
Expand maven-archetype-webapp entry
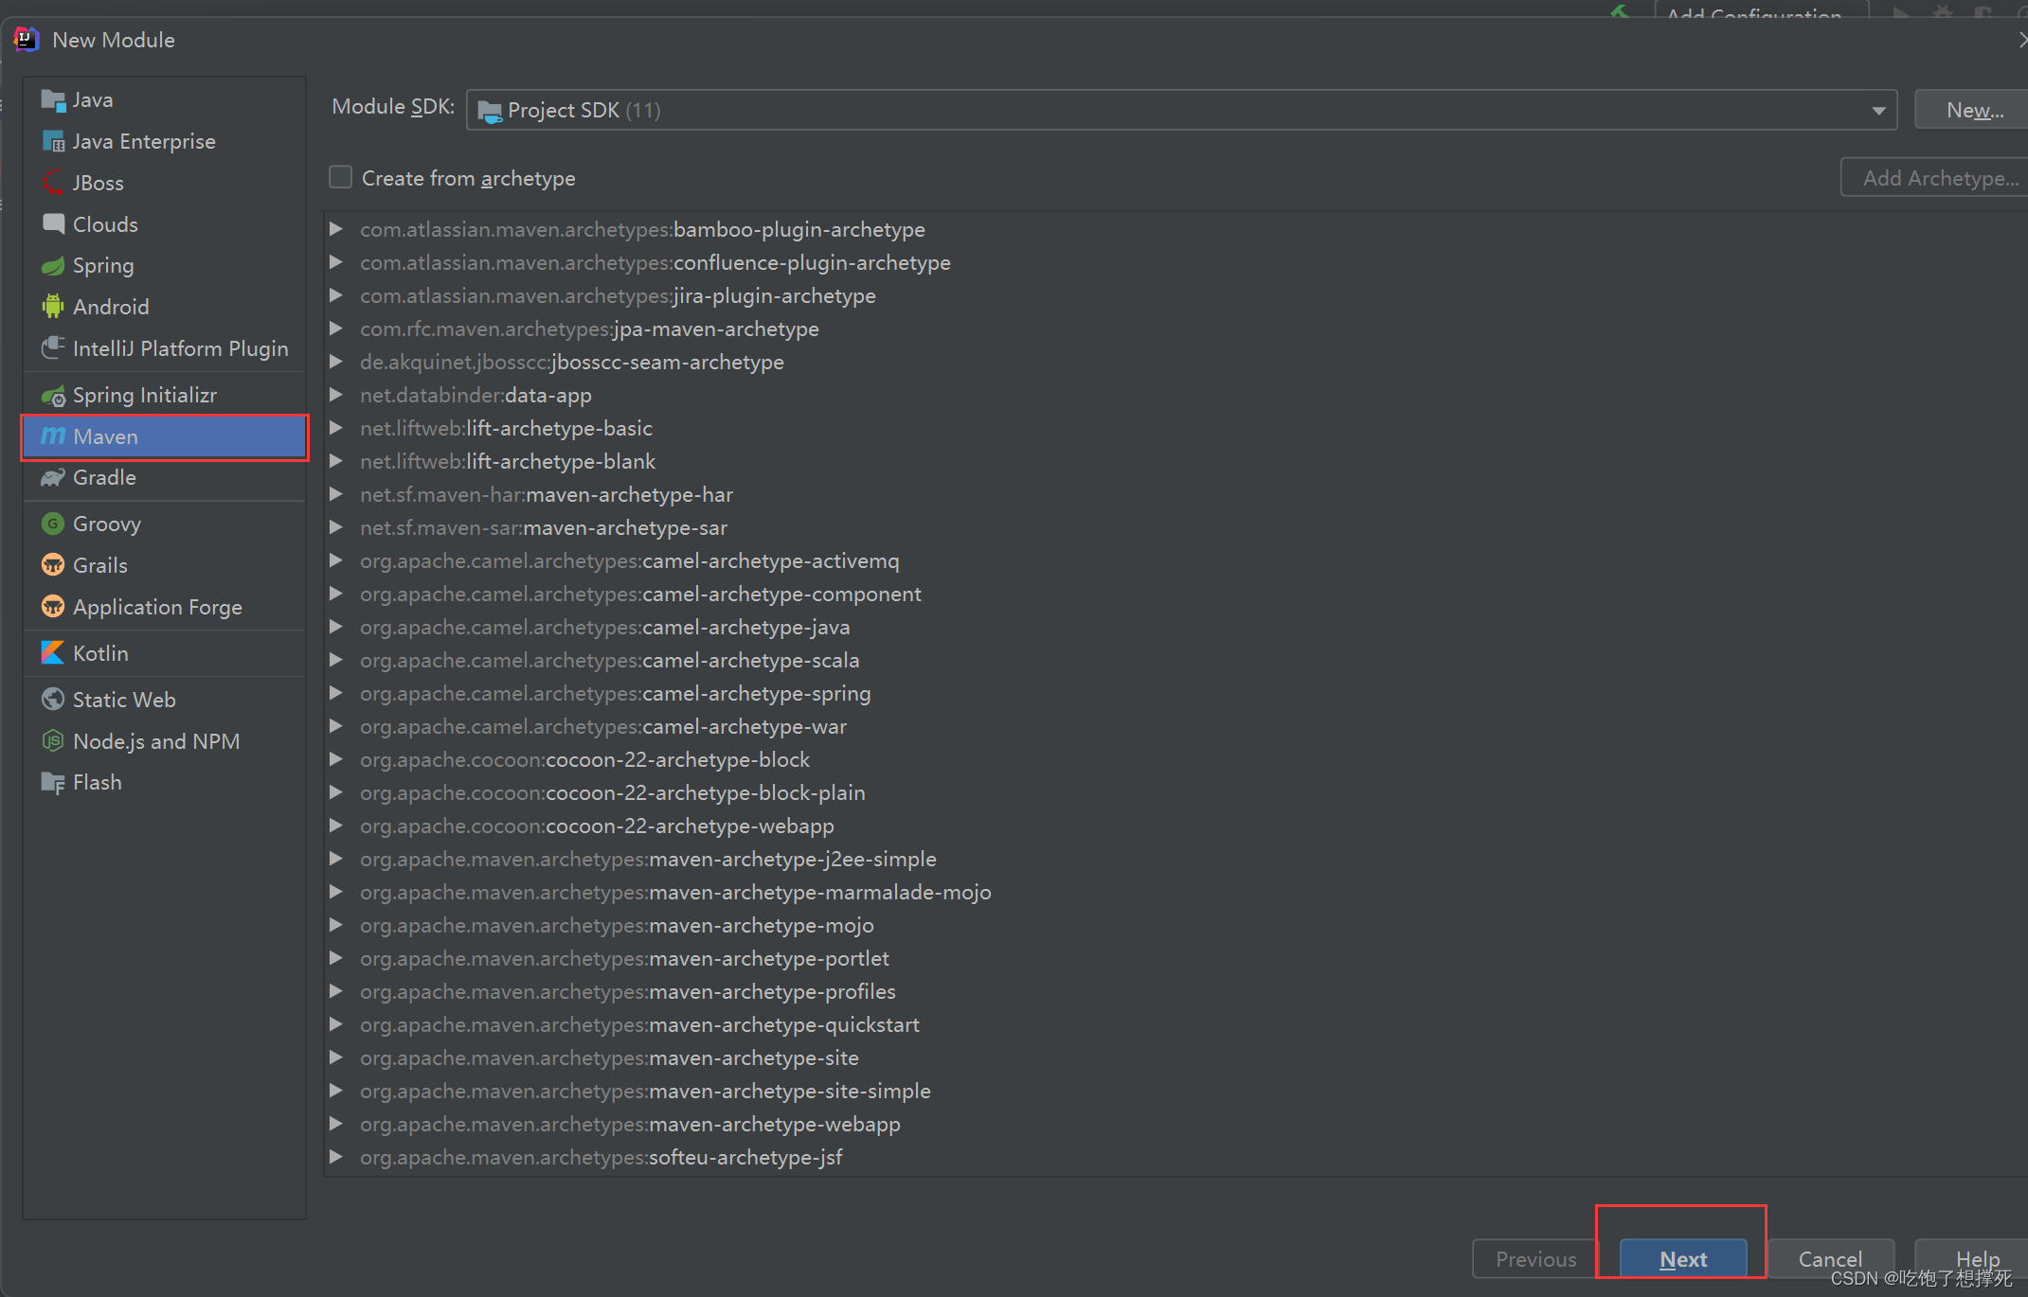(335, 1124)
